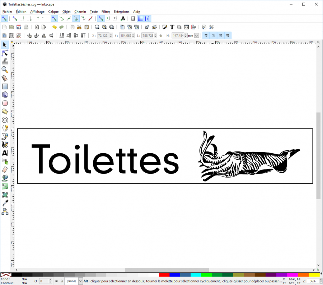Select the Fill bucket tool
Screen dimensions: 323x285
[x=5, y=178]
